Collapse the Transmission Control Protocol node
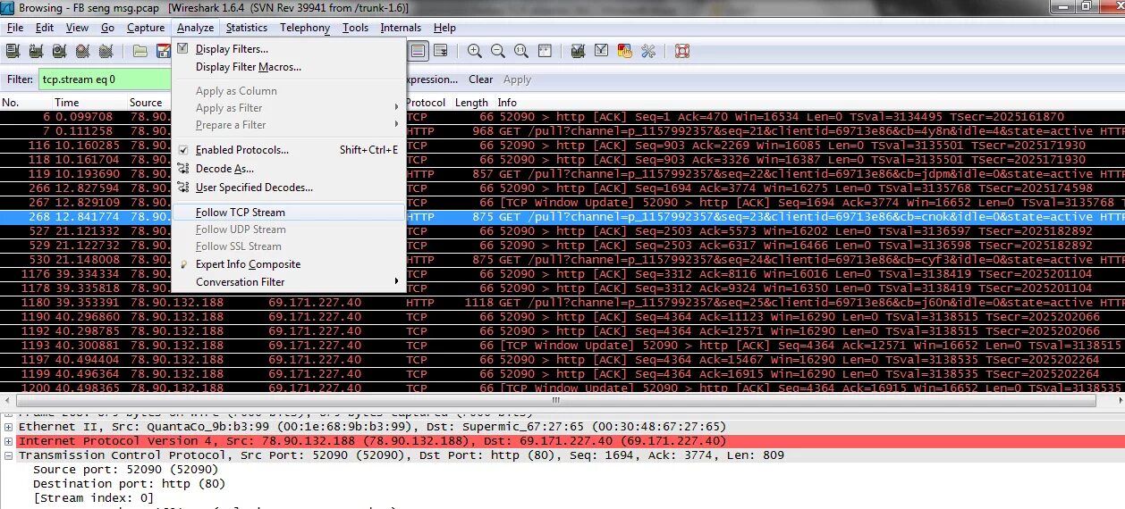Screen dimensions: 1125x509 [9, 455]
